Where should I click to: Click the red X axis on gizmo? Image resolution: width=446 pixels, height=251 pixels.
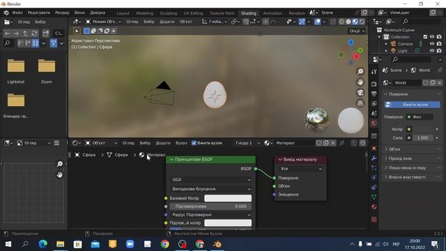[356, 56]
